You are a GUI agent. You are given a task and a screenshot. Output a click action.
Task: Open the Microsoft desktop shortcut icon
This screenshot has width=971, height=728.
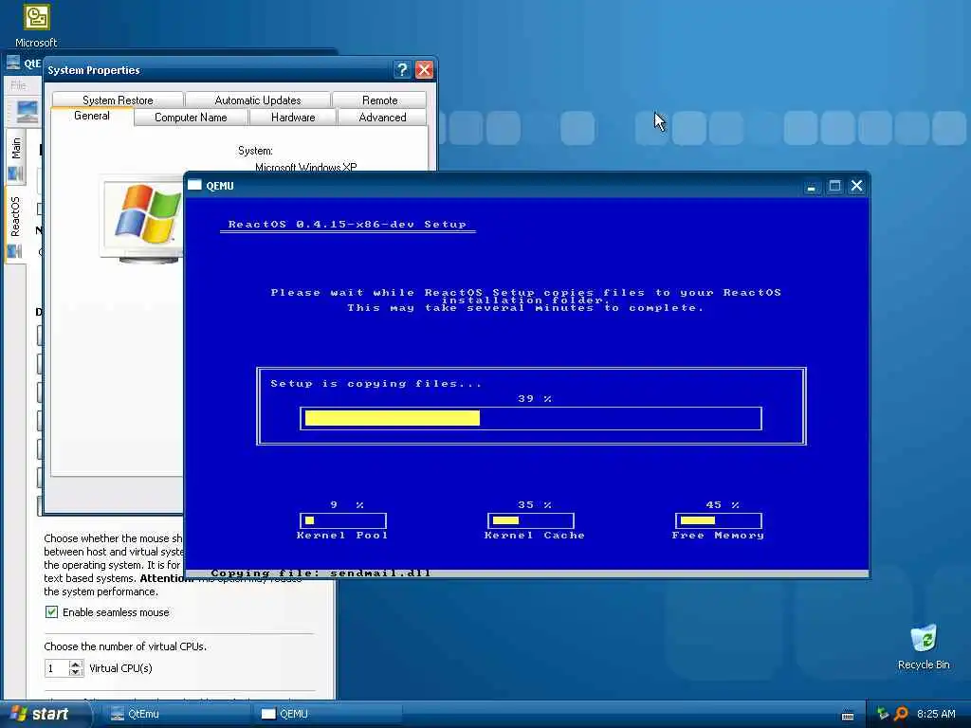[x=36, y=17]
